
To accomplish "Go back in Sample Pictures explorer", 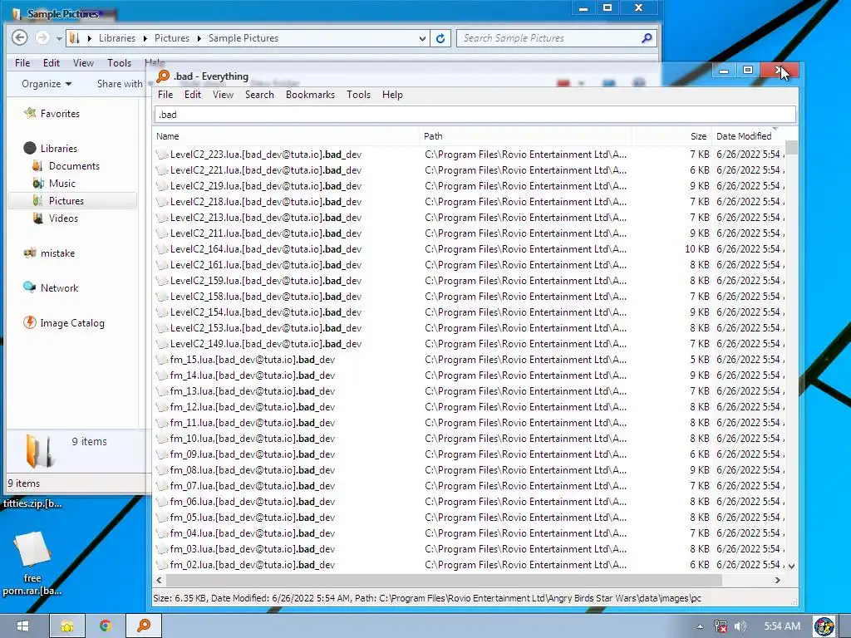I will click(20, 38).
